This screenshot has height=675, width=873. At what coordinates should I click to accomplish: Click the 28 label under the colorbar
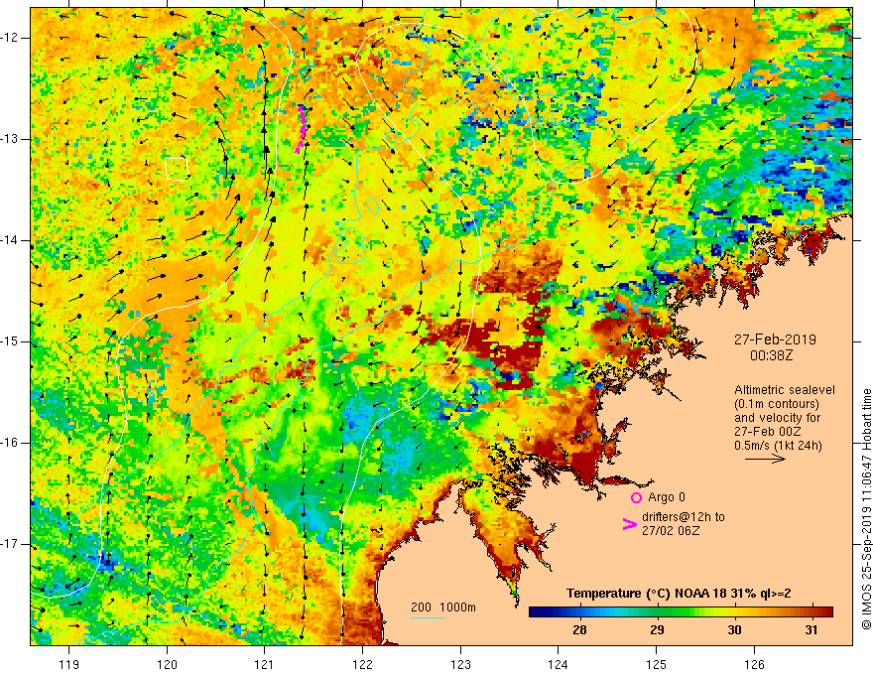[579, 630]
